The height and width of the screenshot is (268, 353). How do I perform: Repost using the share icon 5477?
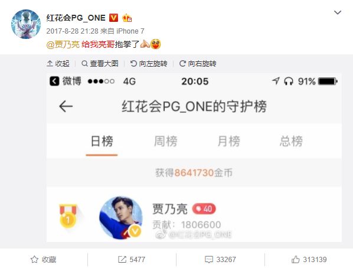coord(132,260)
